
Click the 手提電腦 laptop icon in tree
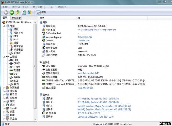(x=11, y=50)
